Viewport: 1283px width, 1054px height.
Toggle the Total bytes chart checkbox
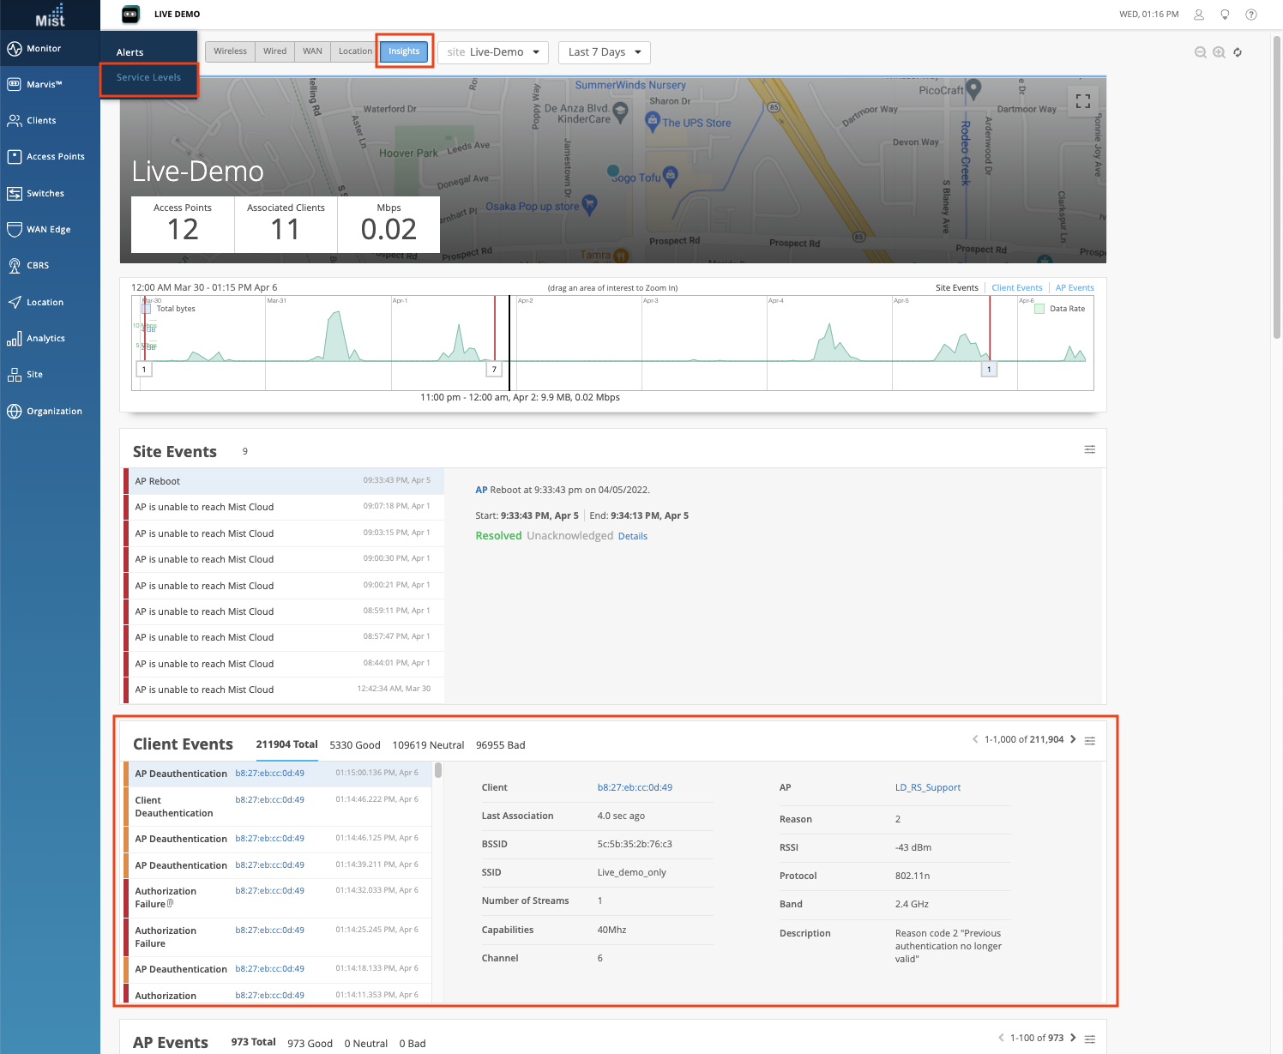pyautogui.click(x=147, y=309)
